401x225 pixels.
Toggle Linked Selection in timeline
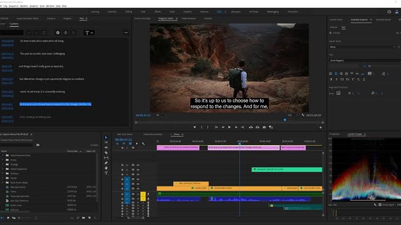[x=130, y=143]
